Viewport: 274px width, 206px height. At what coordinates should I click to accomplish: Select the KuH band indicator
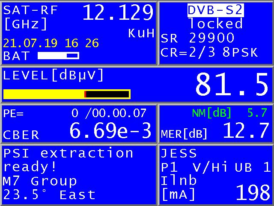[x=141, y=34]
